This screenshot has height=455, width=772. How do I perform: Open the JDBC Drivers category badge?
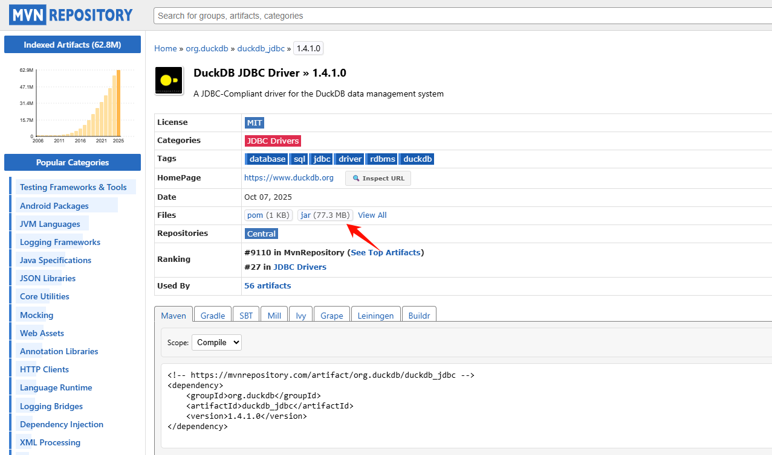click(x=272, y=141)
